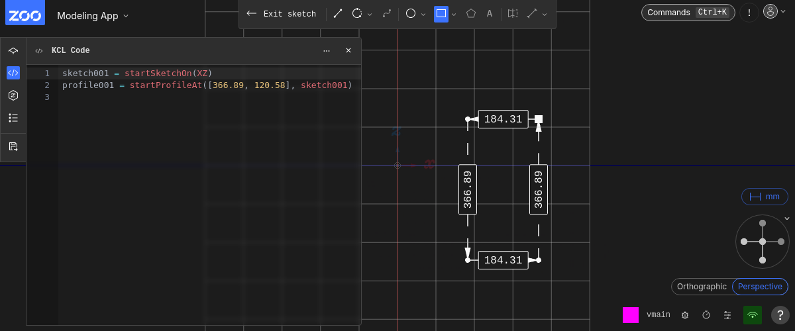795x331 pixels.
Task: Click Exit sketch button
Action: [x=282, y=13]
